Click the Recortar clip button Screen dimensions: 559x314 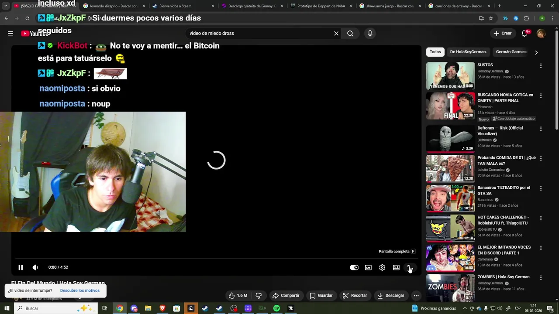[x=355, y=296]
